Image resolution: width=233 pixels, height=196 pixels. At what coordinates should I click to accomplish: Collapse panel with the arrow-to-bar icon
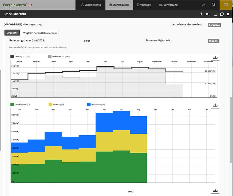(208, 14)
